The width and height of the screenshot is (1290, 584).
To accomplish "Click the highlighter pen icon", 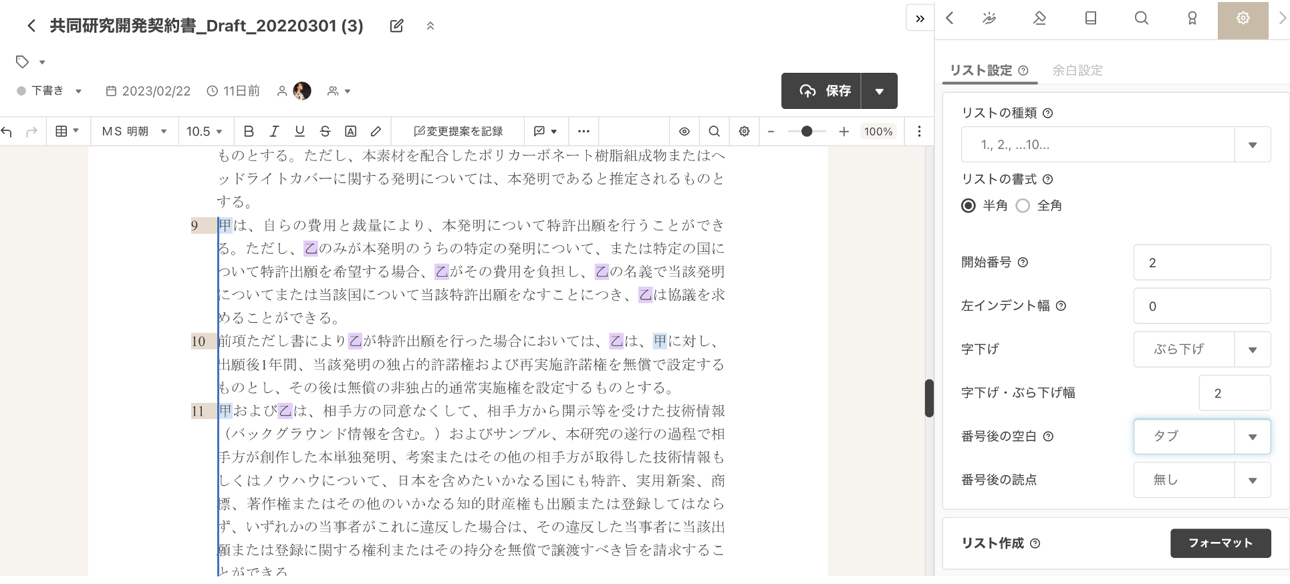I will point(376,132).
